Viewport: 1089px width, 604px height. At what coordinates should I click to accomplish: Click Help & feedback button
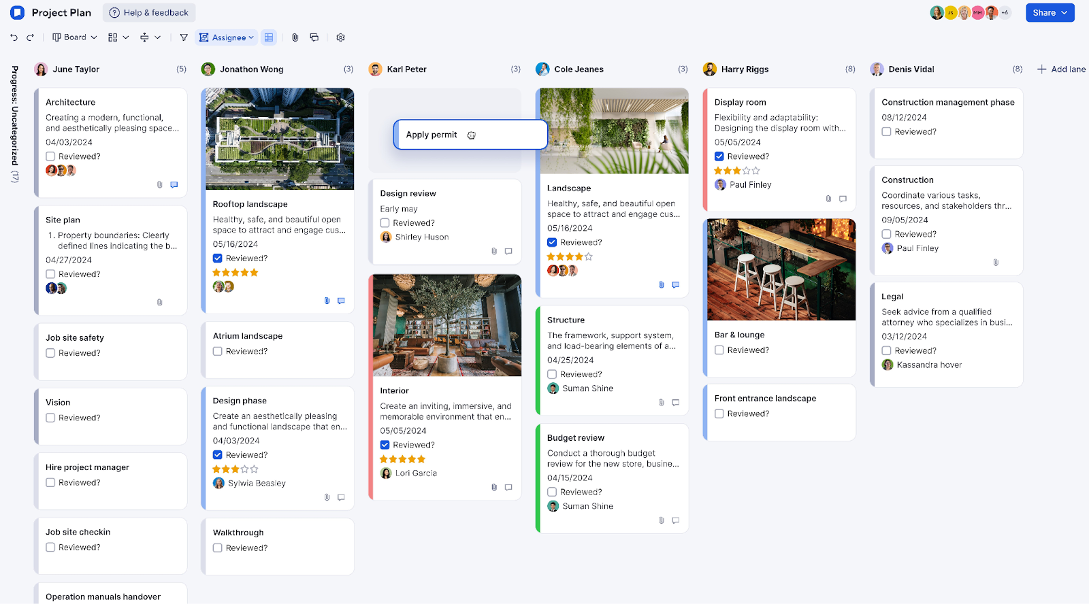[x=149, y=12]
